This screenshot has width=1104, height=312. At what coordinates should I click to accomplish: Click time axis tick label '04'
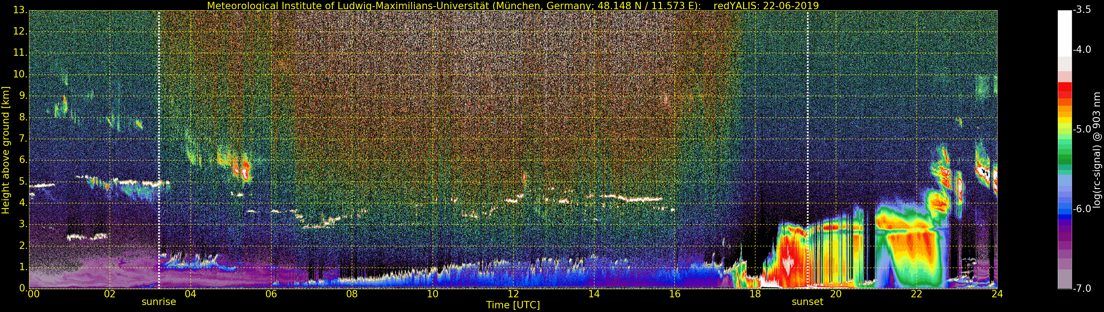pos(190,294)
